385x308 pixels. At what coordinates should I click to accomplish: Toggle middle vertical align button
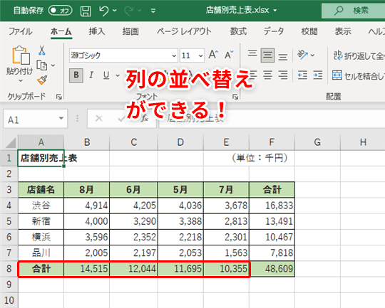[x=267, y=55]
